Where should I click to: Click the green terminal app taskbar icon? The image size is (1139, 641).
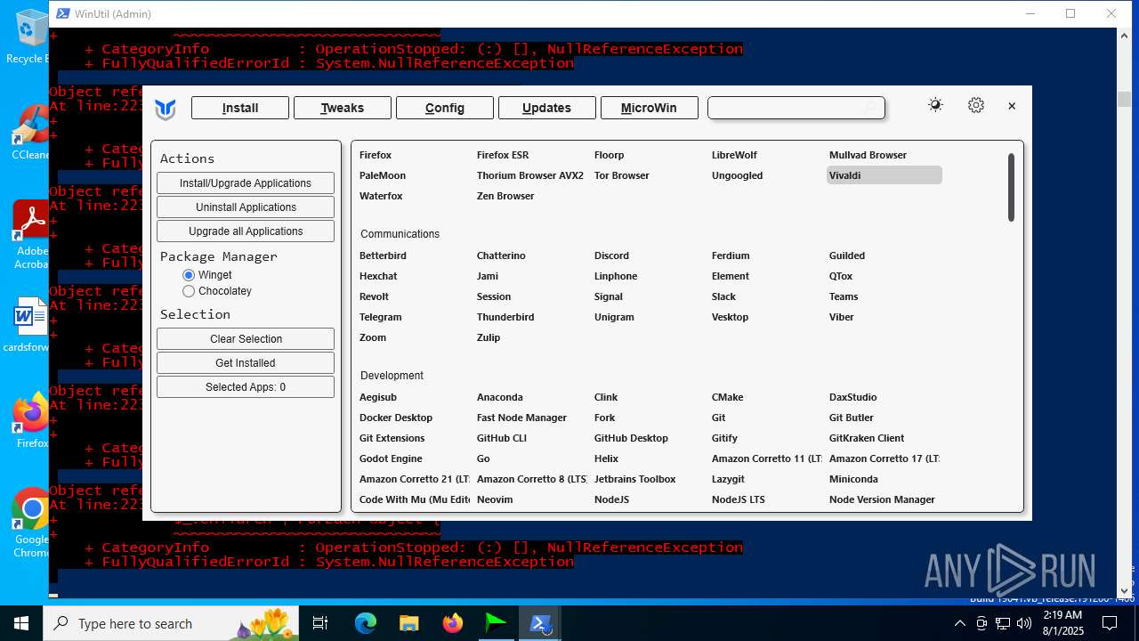497,623
